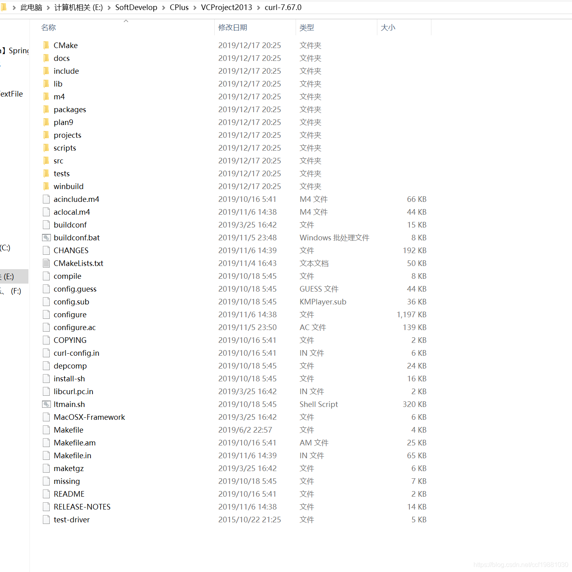Select the Makefile.am file name
572x572 pixels.
coord(75,443)
